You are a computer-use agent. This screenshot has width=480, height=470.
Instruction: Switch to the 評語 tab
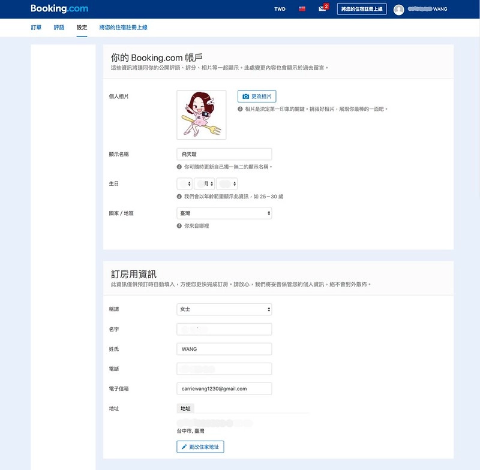pyautogui.click(x=59, y=28)
